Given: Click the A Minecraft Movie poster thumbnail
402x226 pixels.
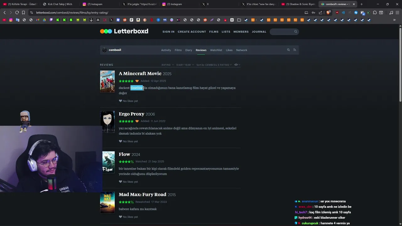Looking at the screenshot, I should [x=107, y=81].
